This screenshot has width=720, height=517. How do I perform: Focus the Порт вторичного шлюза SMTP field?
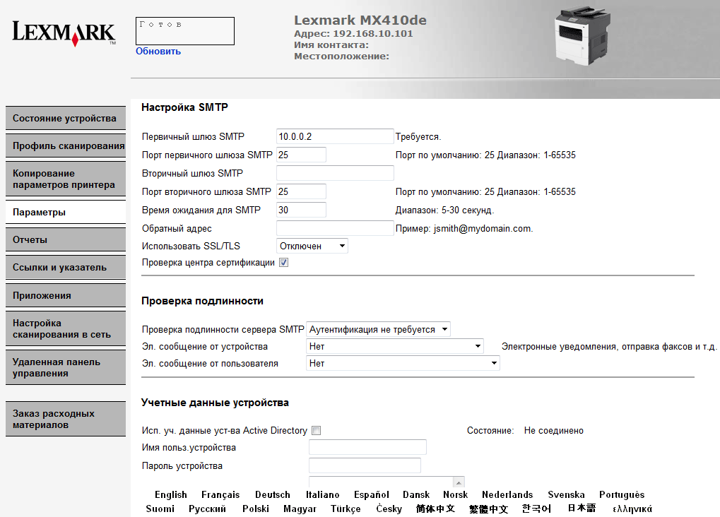[301, 191]
